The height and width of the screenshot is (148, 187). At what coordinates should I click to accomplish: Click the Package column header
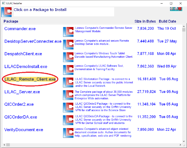11,21
